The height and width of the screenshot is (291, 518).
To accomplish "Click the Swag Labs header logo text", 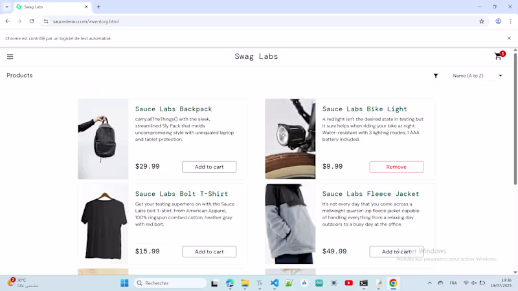I will pyautogui.click(x=256, y=56).
